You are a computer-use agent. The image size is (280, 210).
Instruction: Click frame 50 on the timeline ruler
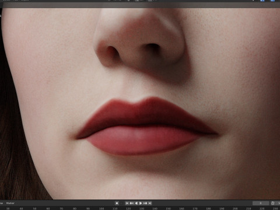pyautogui.click(x=34, y=208)
